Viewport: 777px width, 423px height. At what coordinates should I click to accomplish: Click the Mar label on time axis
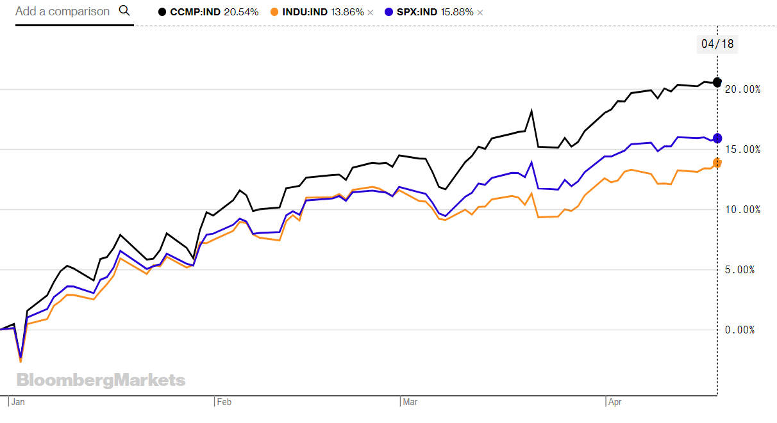410,403
